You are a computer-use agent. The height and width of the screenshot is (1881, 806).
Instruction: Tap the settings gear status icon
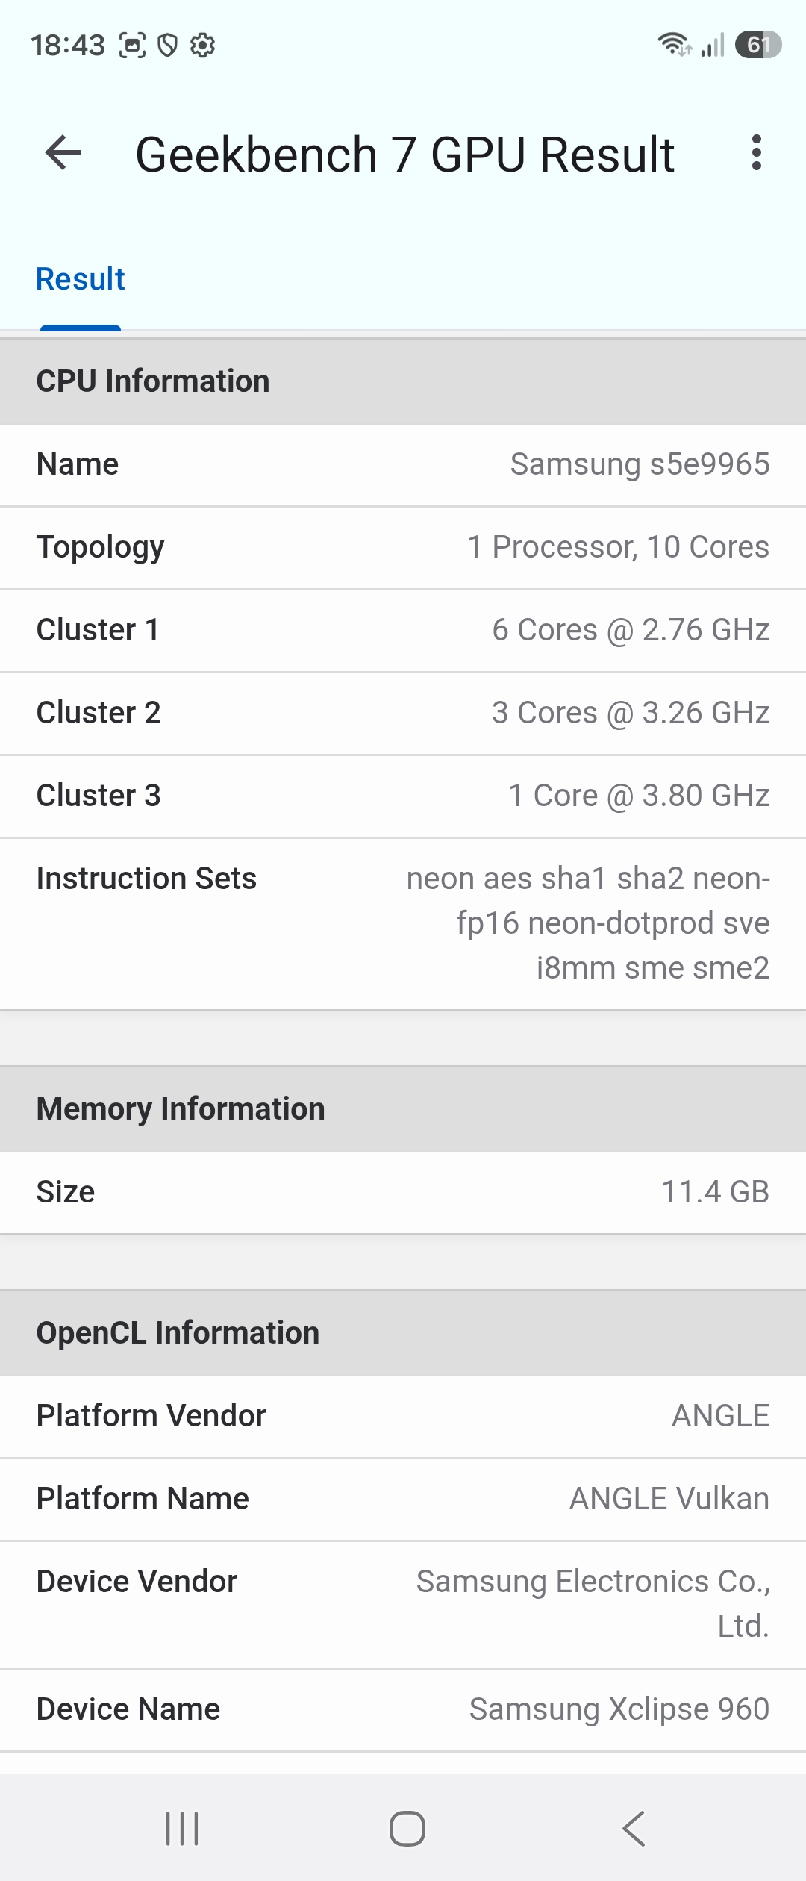(x=202, y=46)
